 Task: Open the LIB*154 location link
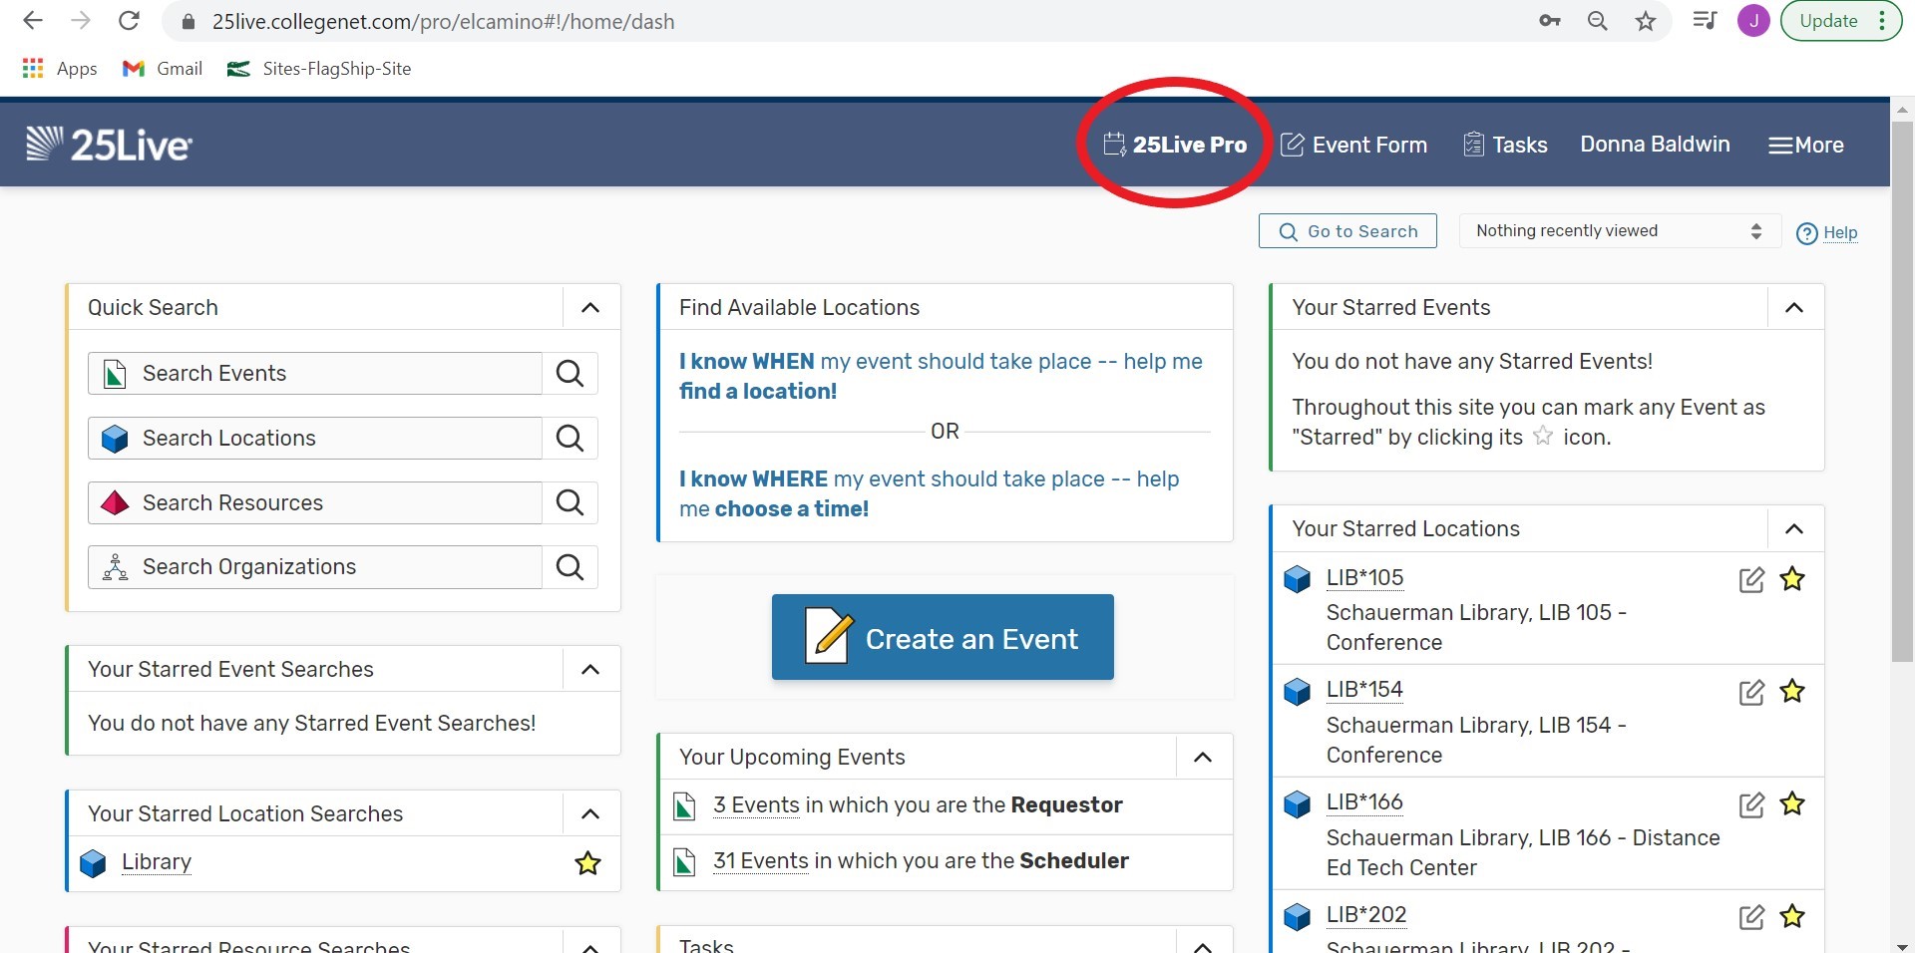click(x=1364, y=690)
